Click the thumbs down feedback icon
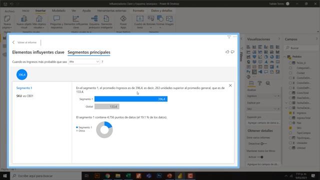The width and height of the screenshot is (320, 180). [x=232, y=52]
